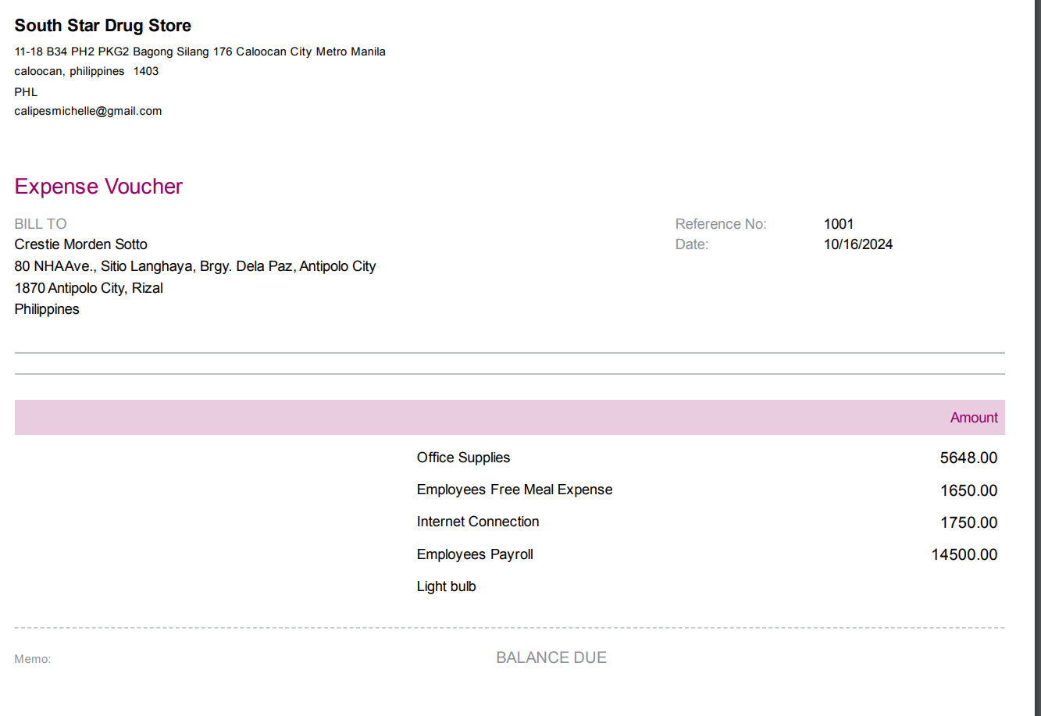This screenshot has height=716, width=1041.
Task: Select the Office Supplies line item
Action: click(x=463, y=458)
